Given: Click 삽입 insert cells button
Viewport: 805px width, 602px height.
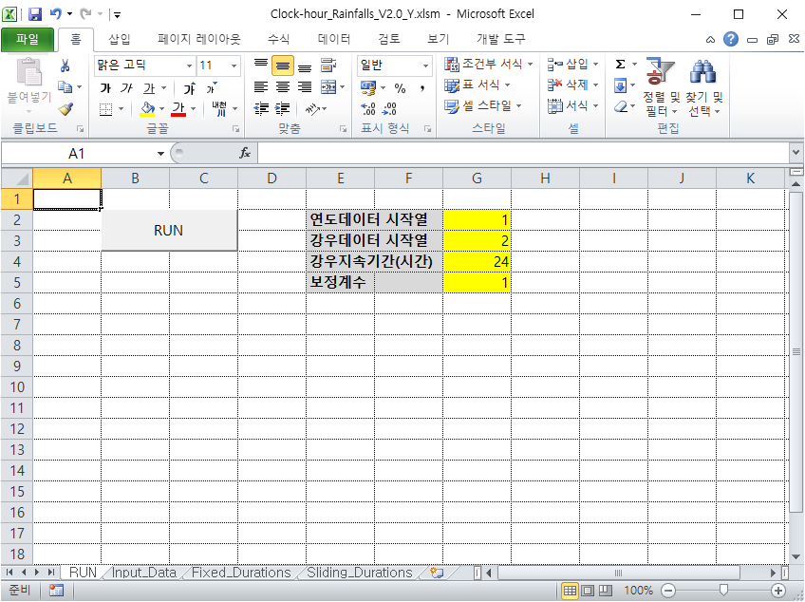Looking at the screenshot, I should pos(572,64).
